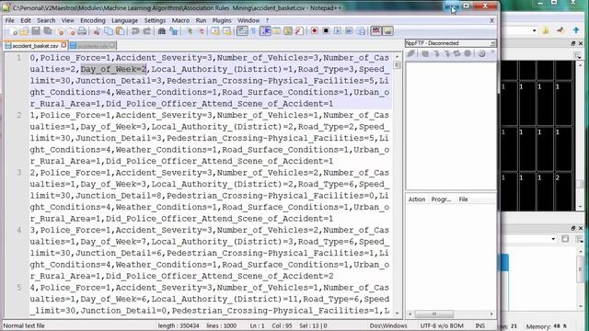Open the Window menu

[248, 20]
